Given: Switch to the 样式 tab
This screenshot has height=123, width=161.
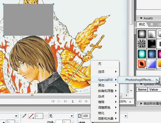Looking at the screenshot, I should (142, 25).
